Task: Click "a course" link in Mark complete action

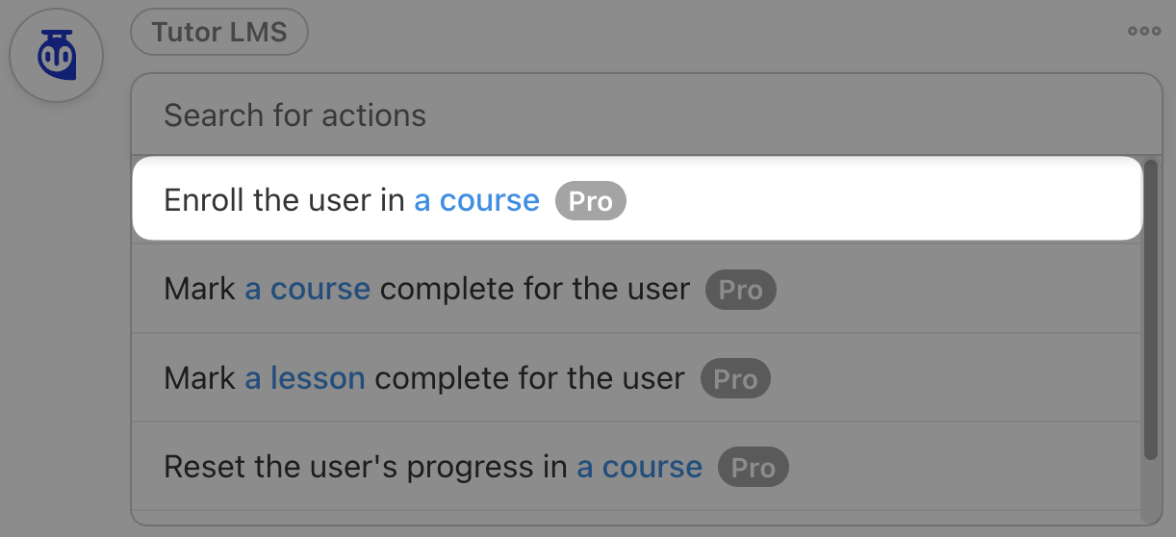Action: coord(307,290)
